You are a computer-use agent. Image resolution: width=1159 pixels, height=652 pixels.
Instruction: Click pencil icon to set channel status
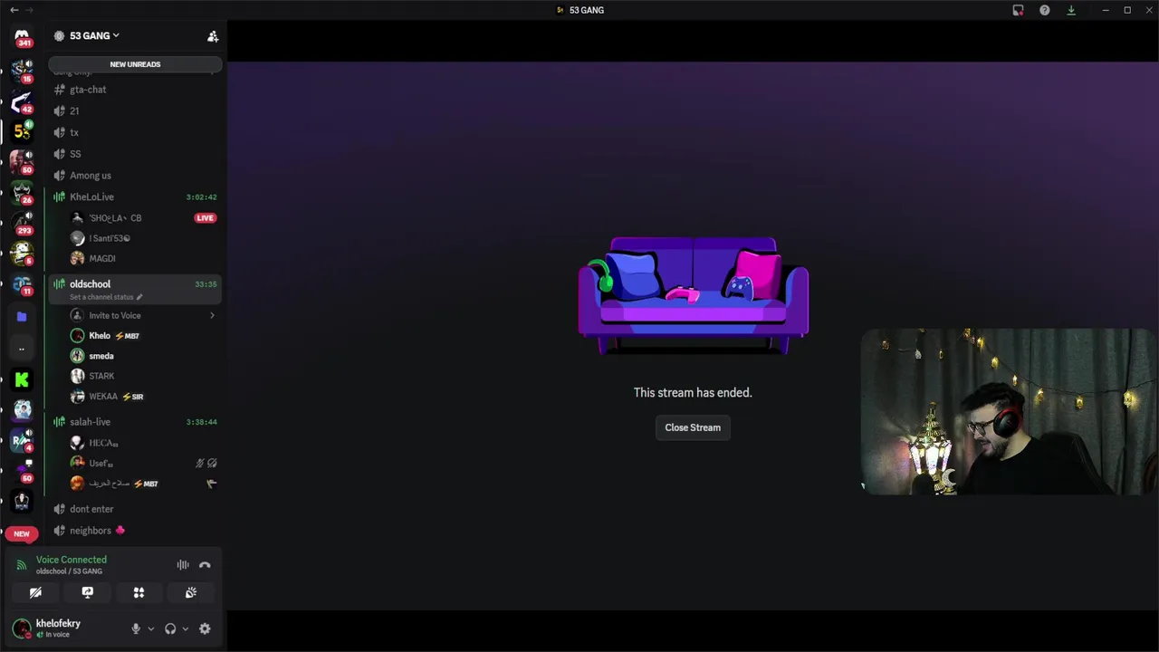(139, 297)
